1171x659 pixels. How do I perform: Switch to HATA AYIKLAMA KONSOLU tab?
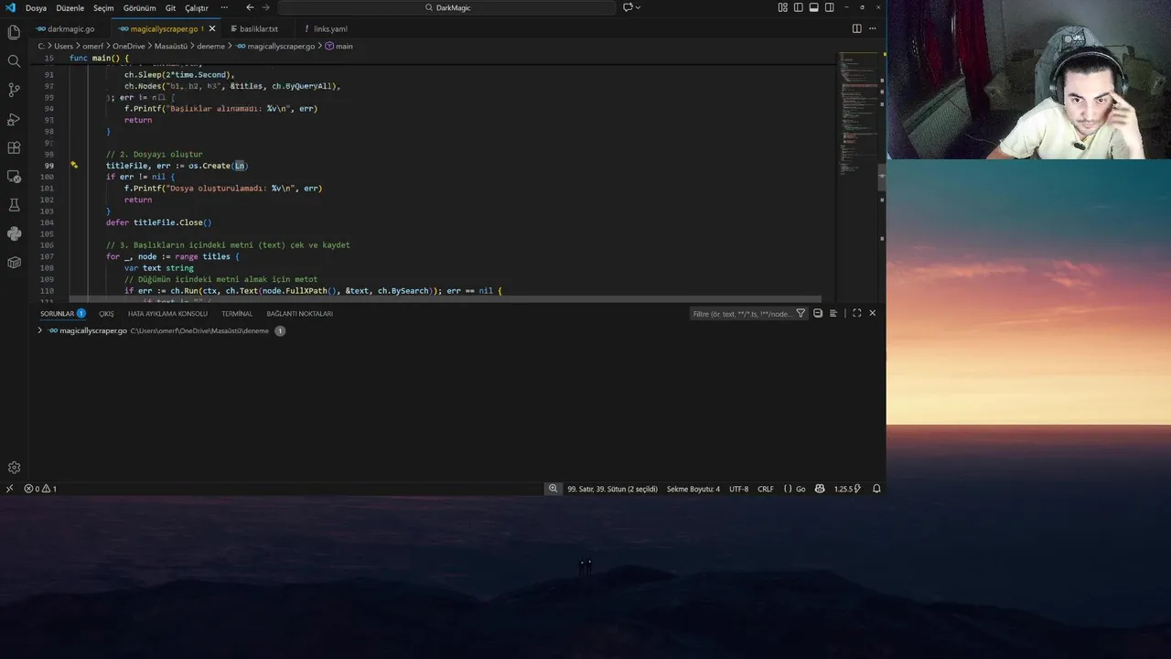coord(167,313)
